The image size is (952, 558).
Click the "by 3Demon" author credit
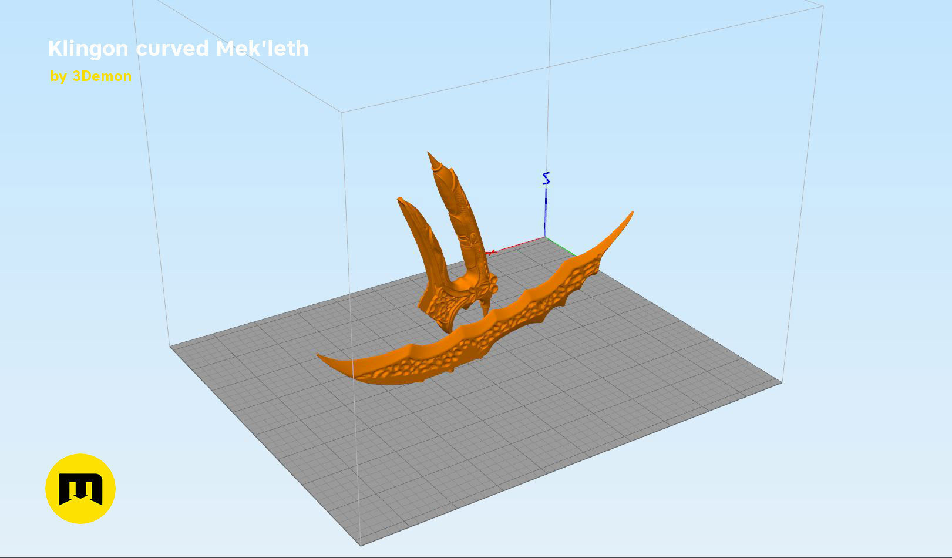click(91, 76)
